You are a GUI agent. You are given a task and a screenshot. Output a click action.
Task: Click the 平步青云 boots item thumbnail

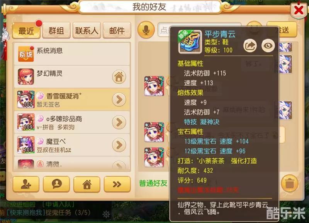[x=190, y=42]
